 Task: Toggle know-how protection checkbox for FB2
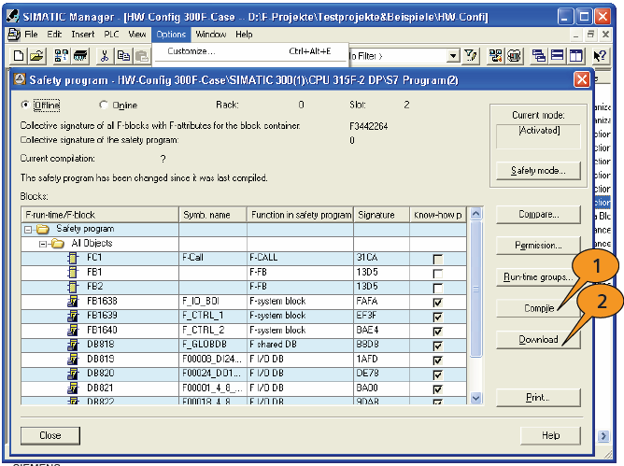point(438,289)
